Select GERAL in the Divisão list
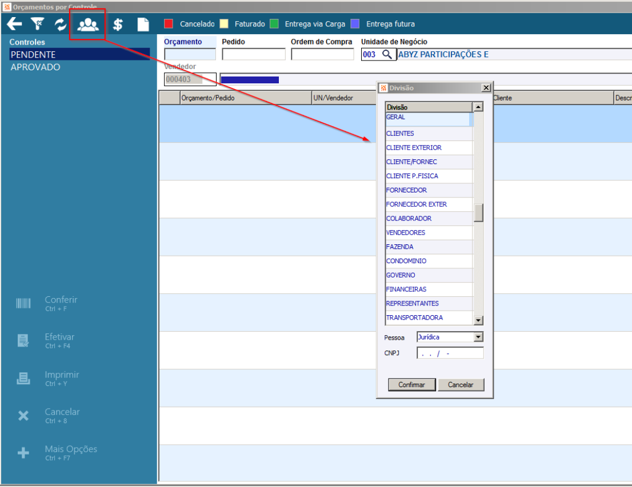Viewport: 632px width, 487px height. pyautogui.click(x=429, y=119)
